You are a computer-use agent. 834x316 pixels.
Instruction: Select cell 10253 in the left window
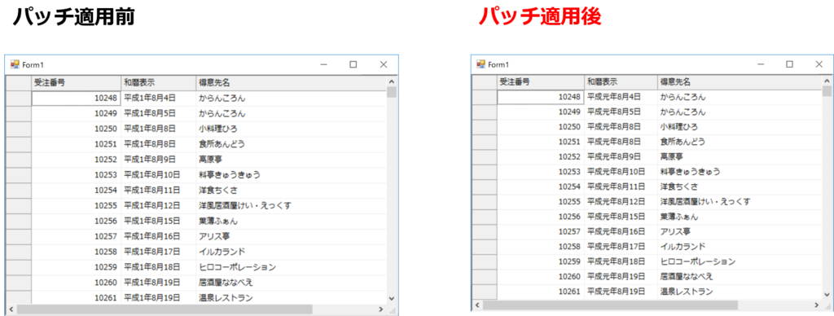point(76,175)
